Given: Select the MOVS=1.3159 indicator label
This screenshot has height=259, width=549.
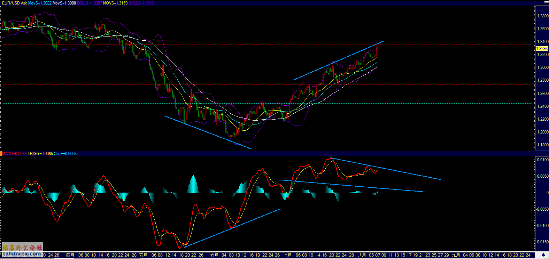Looking at the screenshot, I should 115,3.
